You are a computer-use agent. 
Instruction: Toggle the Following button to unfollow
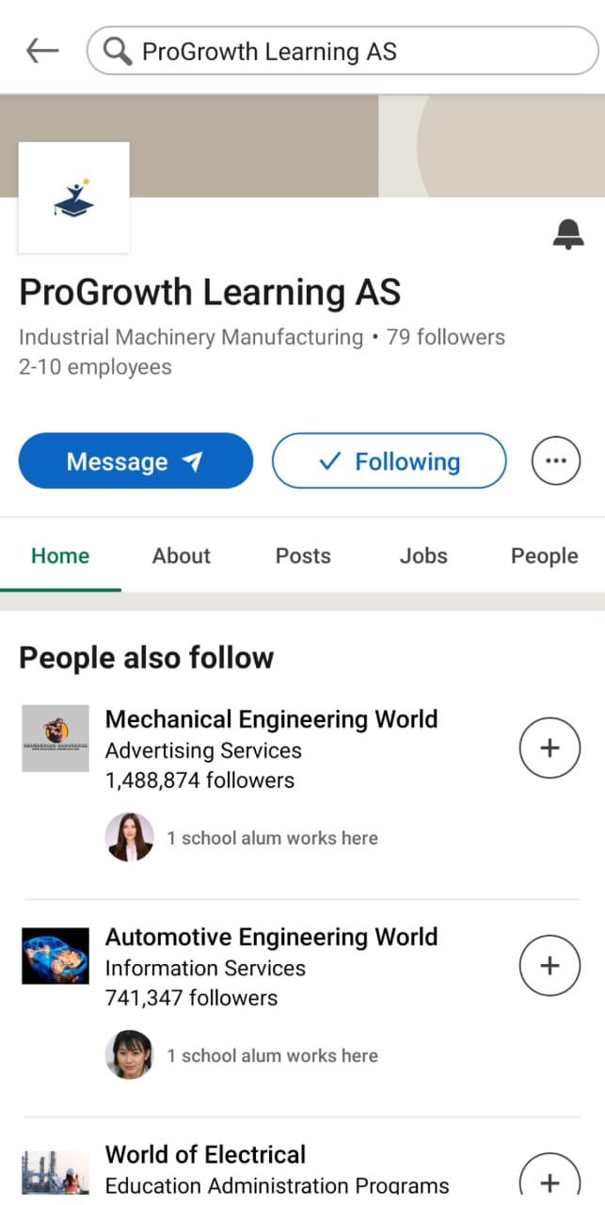tap(389, 461)
